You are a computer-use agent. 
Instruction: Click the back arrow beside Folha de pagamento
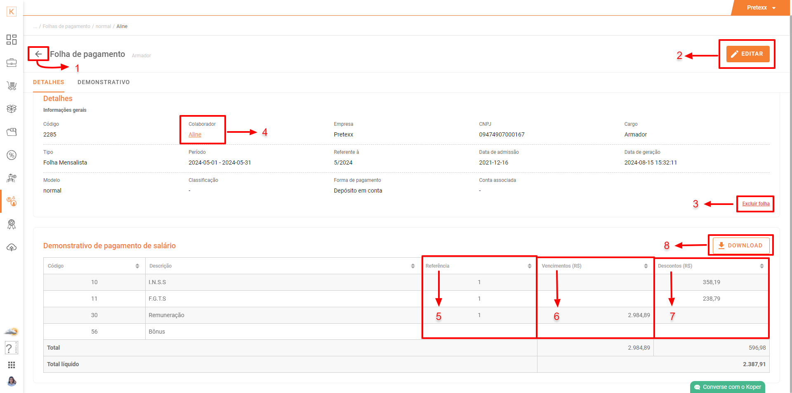38,54
